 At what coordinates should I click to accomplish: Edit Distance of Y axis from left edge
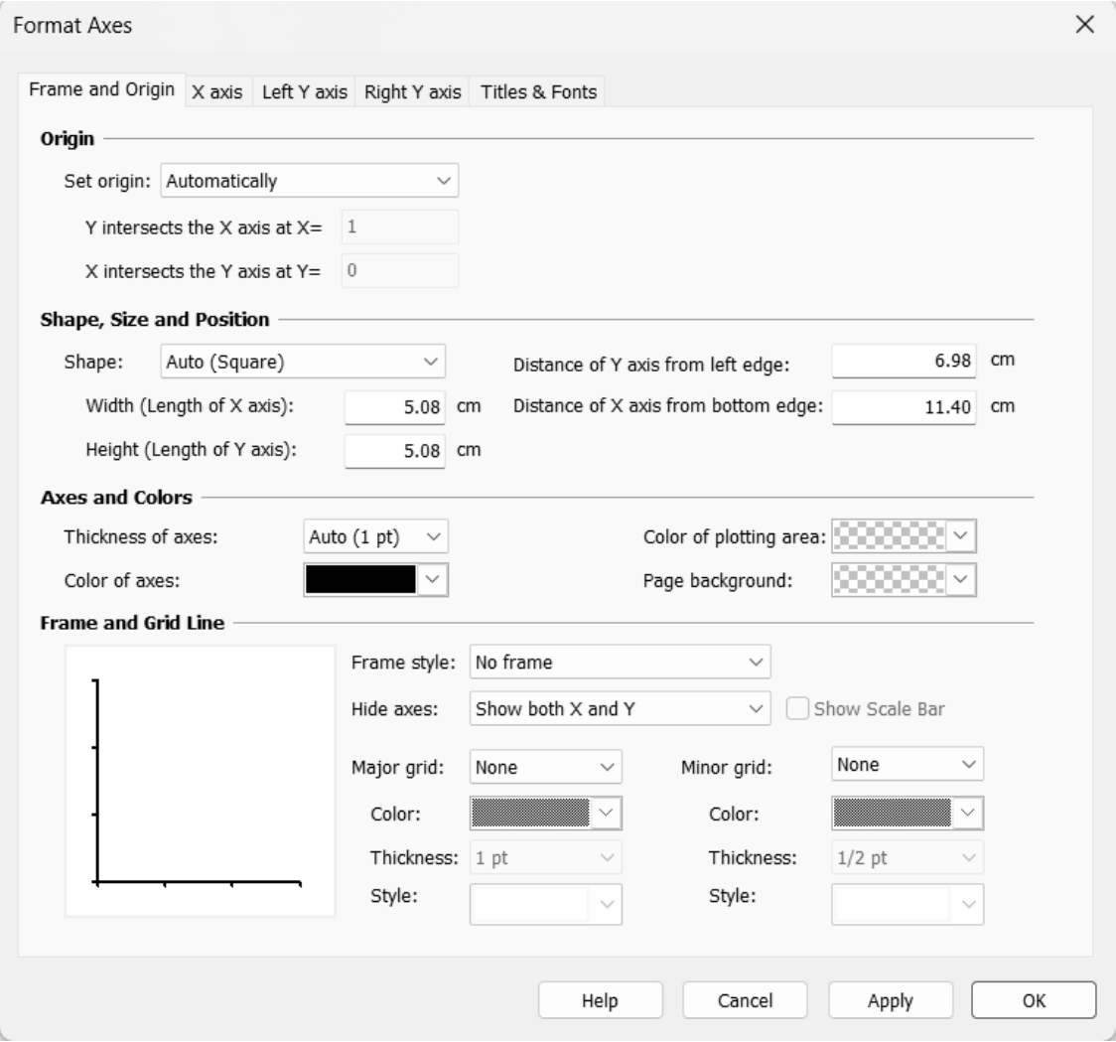904,362
